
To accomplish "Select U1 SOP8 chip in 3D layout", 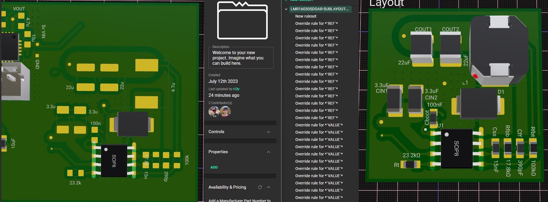I will [x=457, y=148].
